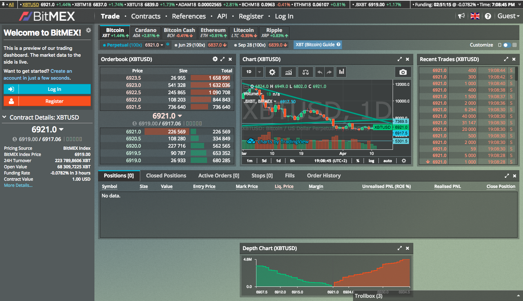Click the bar chart style icon

[341, 72]
